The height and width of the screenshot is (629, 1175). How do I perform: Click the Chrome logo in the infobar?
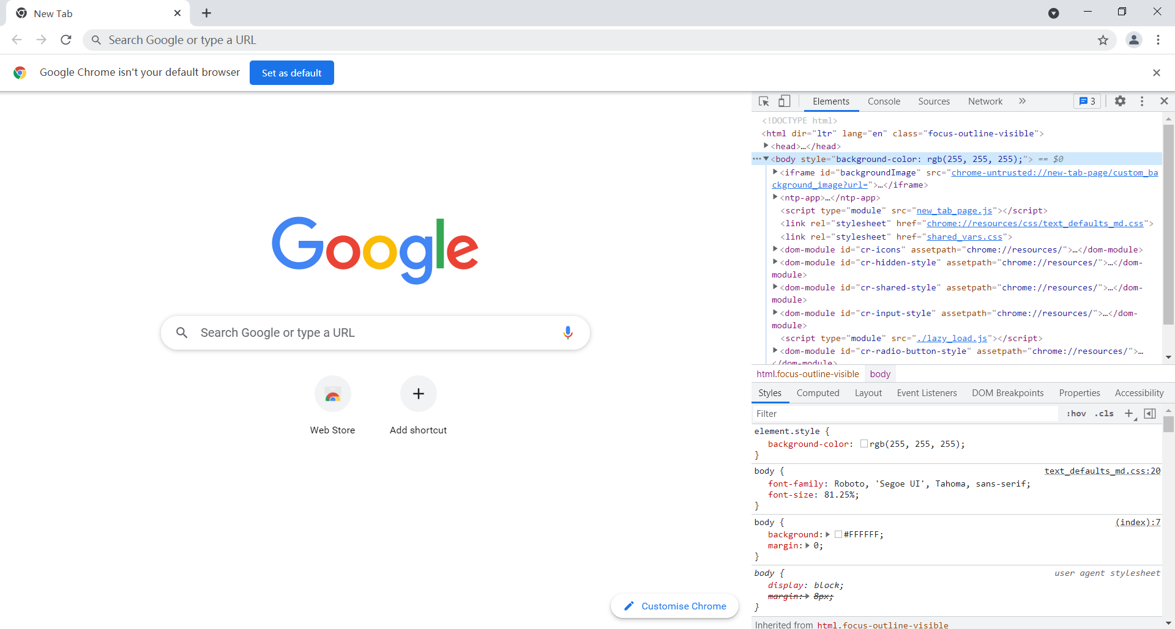[x=20, y=73]
